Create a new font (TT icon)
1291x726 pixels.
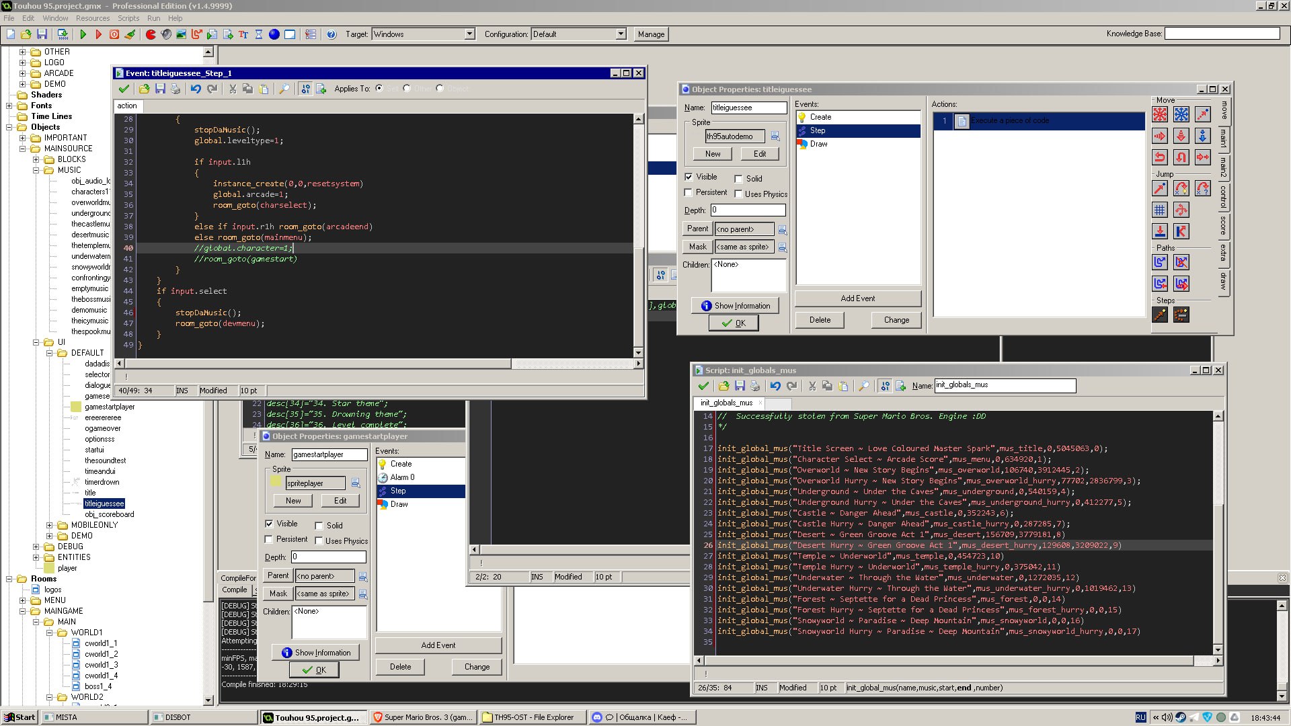(x=243, y=34)
